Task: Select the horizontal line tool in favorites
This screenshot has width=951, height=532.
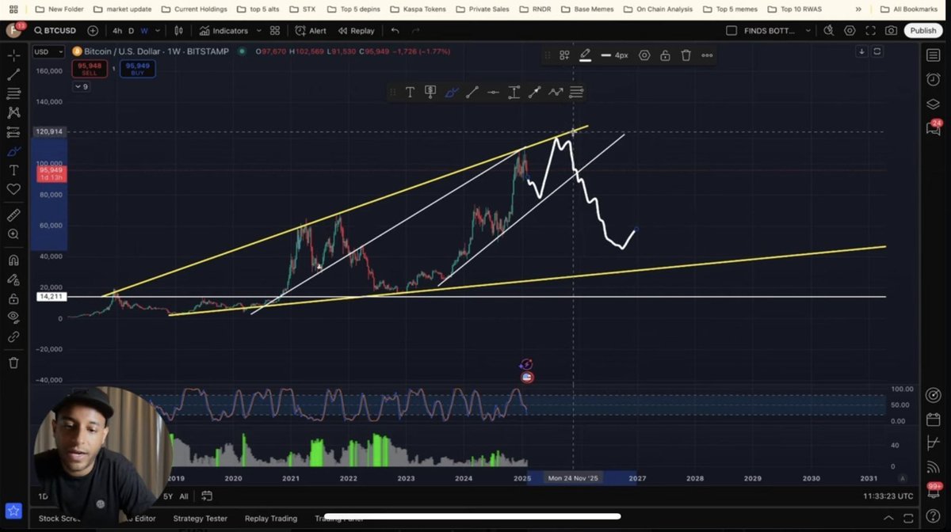Action: pos(493,93)
